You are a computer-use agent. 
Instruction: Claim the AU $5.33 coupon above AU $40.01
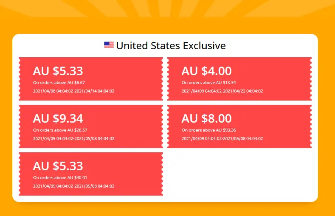[91, 174]
